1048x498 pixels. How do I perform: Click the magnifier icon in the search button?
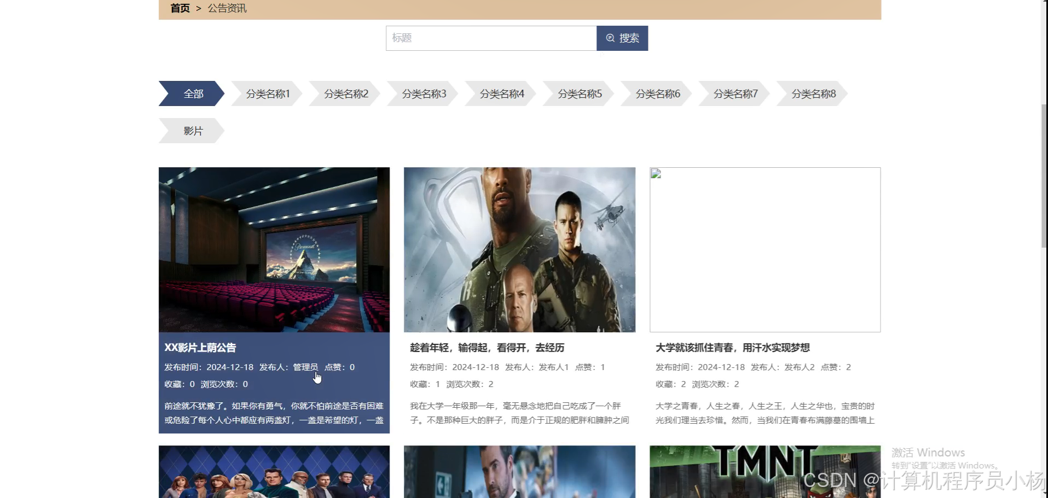tap(610, 38)
